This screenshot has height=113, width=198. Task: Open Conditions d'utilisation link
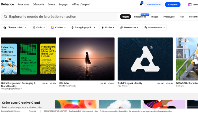[x=55, y=111]
